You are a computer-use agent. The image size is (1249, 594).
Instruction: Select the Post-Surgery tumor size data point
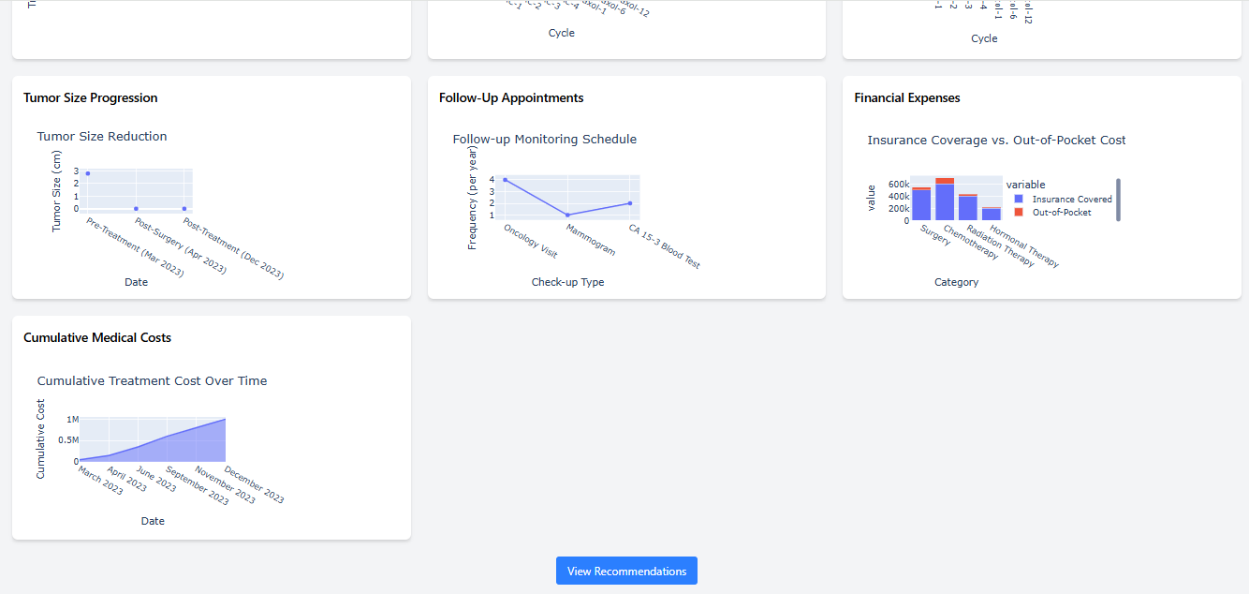(x=136, y=208)
